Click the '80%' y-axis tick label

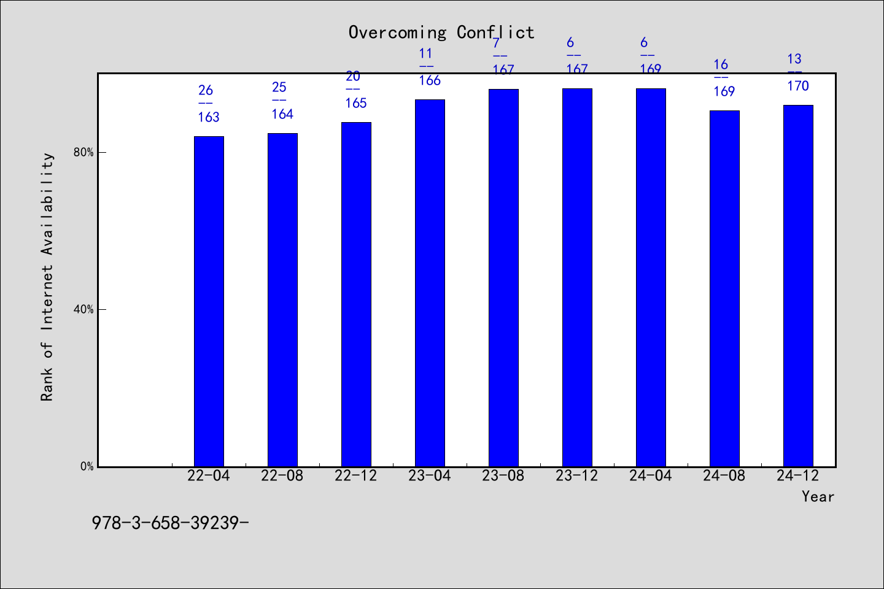84,152
